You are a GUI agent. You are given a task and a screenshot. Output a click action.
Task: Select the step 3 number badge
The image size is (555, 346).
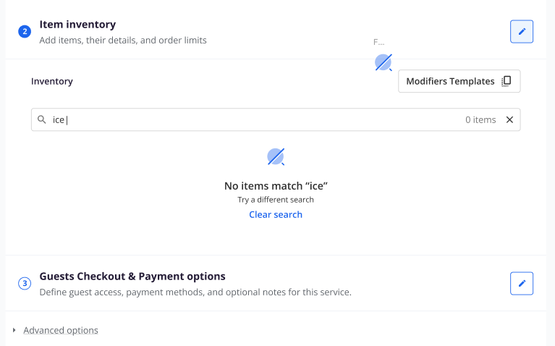25,283
